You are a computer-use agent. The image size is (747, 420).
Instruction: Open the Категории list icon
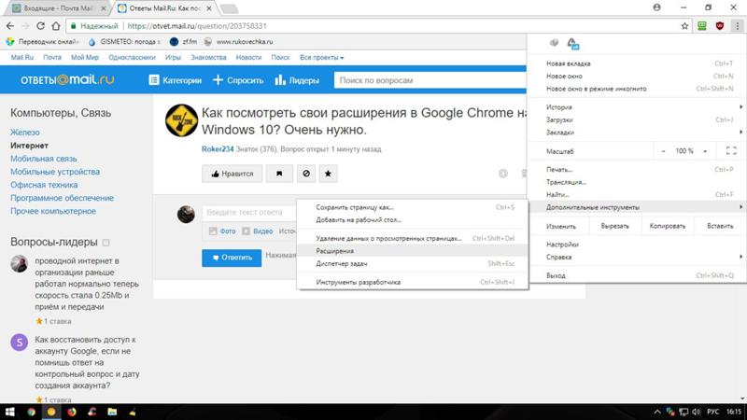[x=154, y=80]
